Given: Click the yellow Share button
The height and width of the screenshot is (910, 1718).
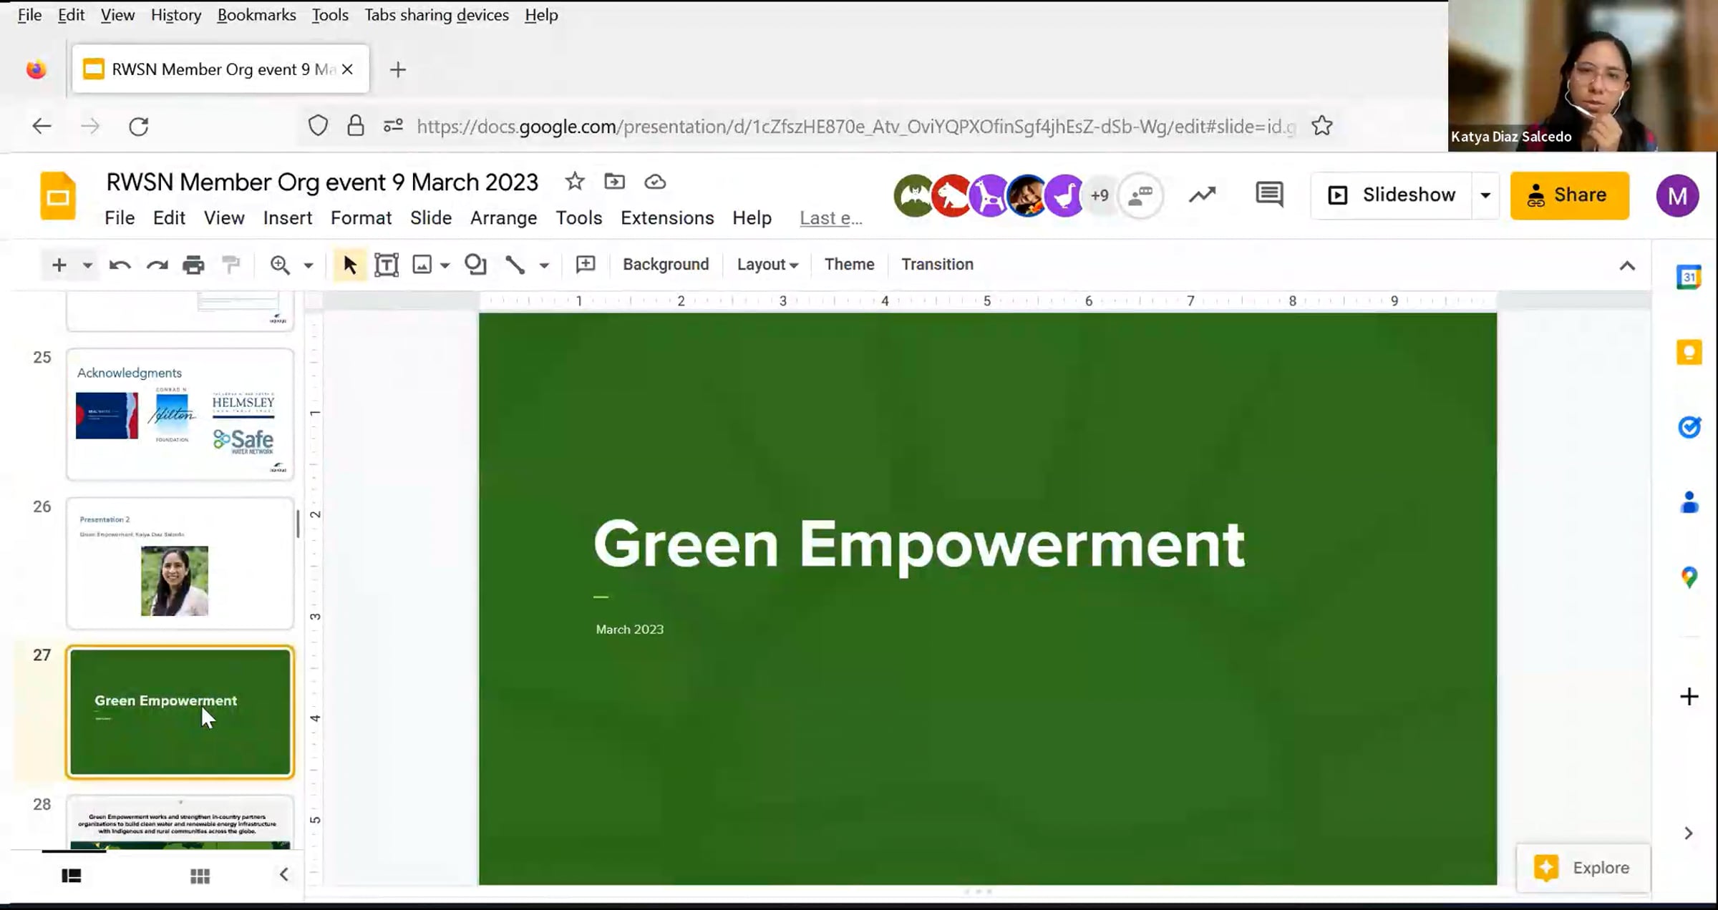Looking at the screenshot, I should pos(1569,195).
